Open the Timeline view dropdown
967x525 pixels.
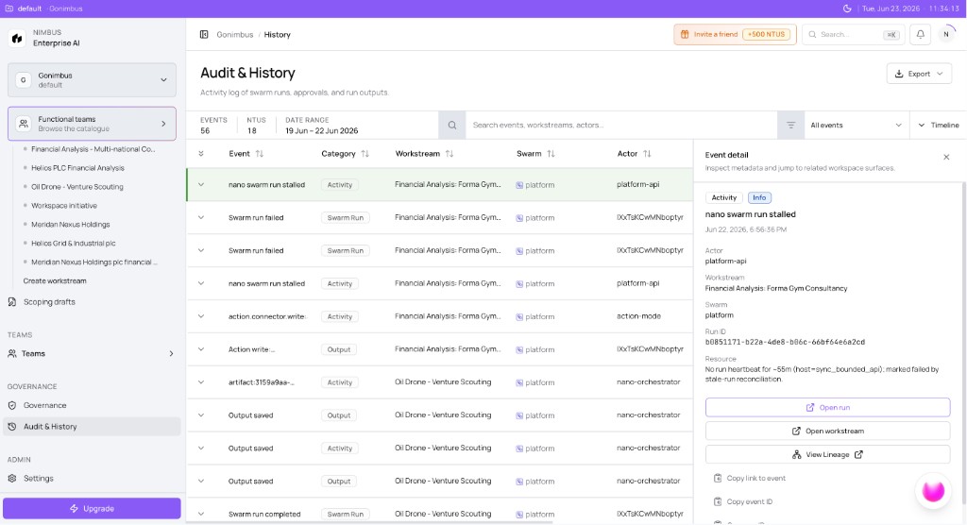[939, 126]
